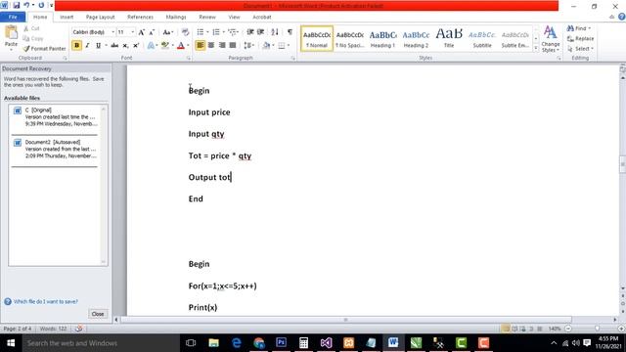Open the Change Styles menu
Screen dimensions: 626x352
pyautogui.click(x=550, y=39)
